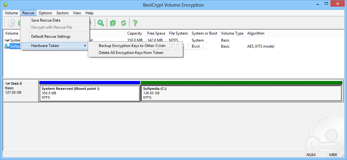
Task: Select the Softpedia (C:) partition block
Action: point(241,93)
